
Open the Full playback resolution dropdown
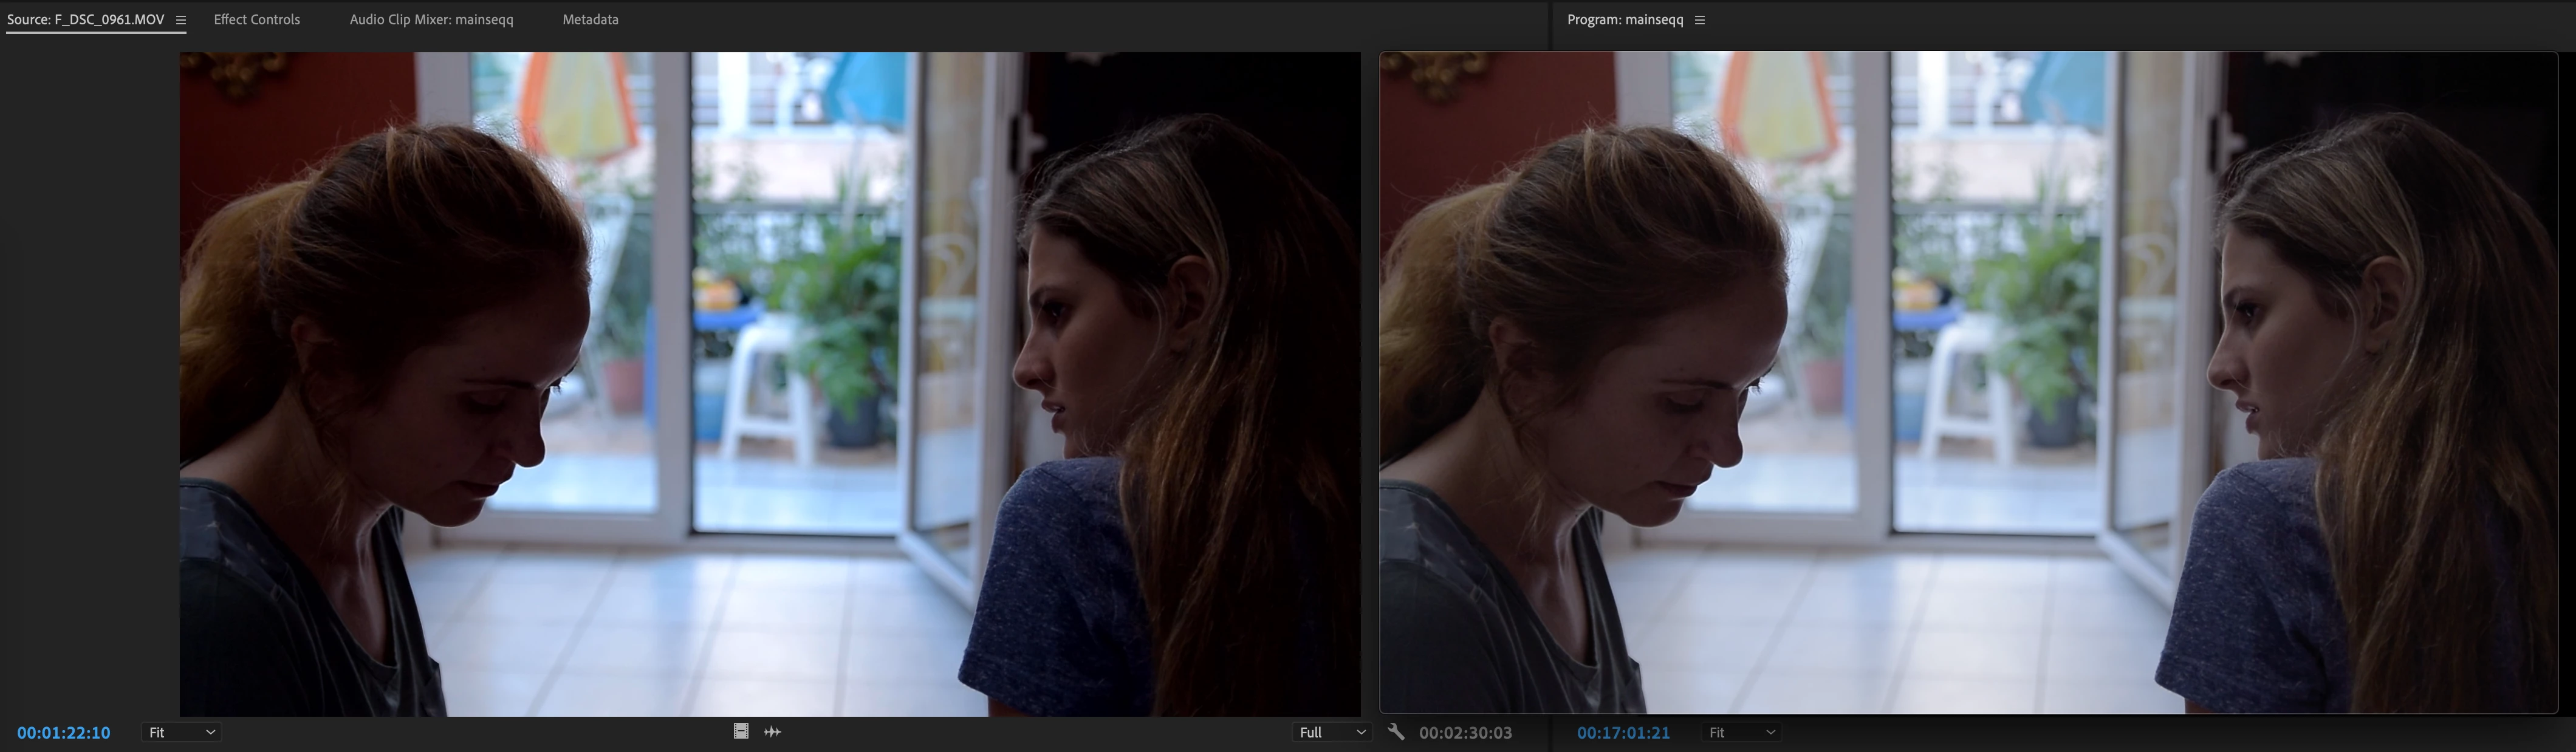(1331, 733)
